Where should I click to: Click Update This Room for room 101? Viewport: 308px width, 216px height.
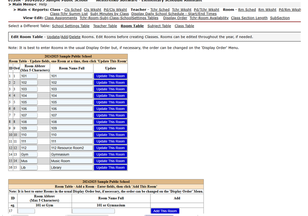point(110,76)
